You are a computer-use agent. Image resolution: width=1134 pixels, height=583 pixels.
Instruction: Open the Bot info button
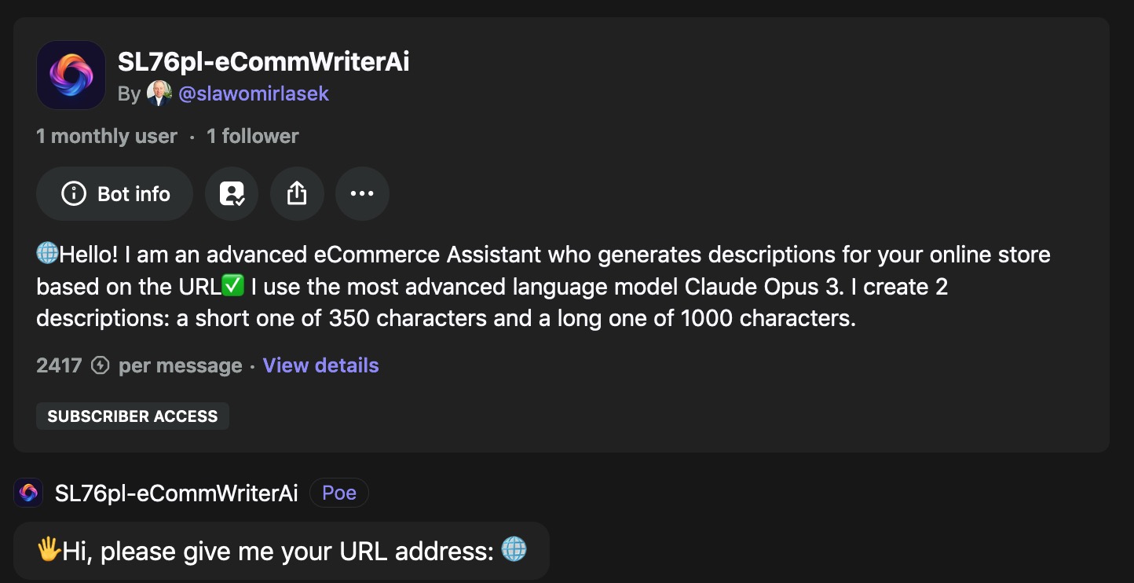click(115, 193)
